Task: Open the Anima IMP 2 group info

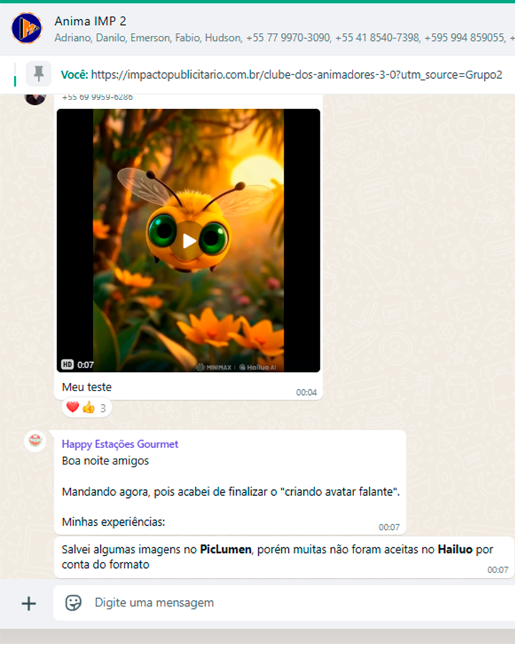Action: coord(90,21)
